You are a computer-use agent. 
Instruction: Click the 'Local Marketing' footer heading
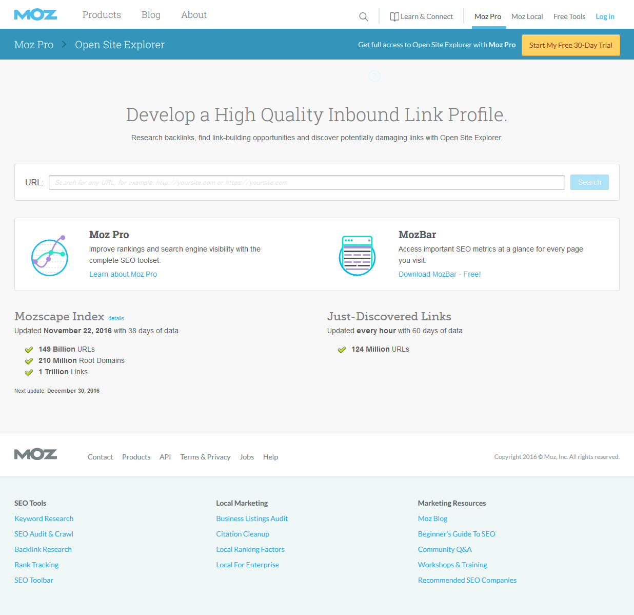coord(242,503)
